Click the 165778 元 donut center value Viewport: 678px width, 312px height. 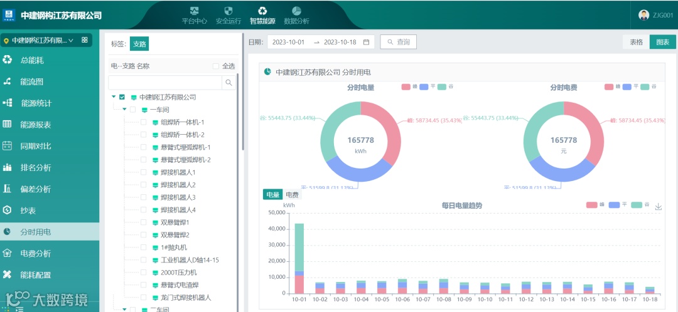click(563, 140)
